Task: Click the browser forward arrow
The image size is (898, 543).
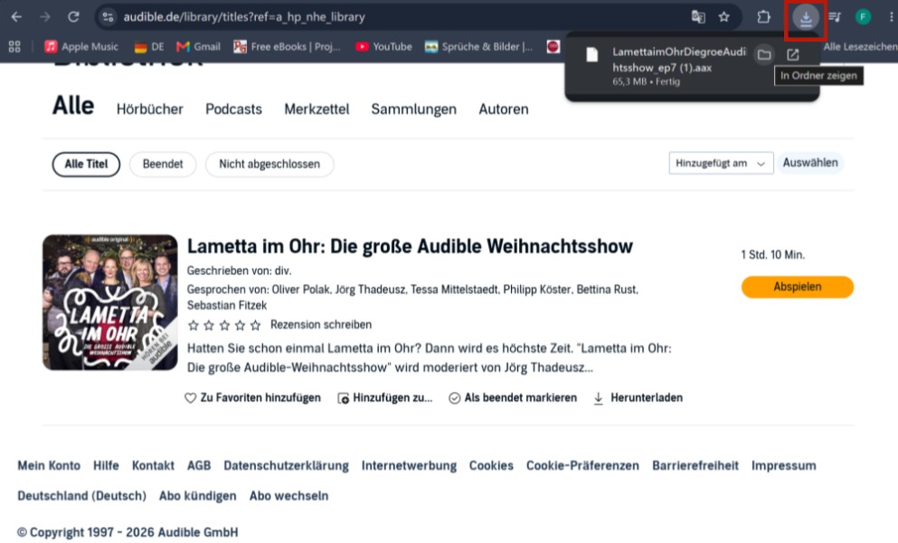Action: click(44, 17)
